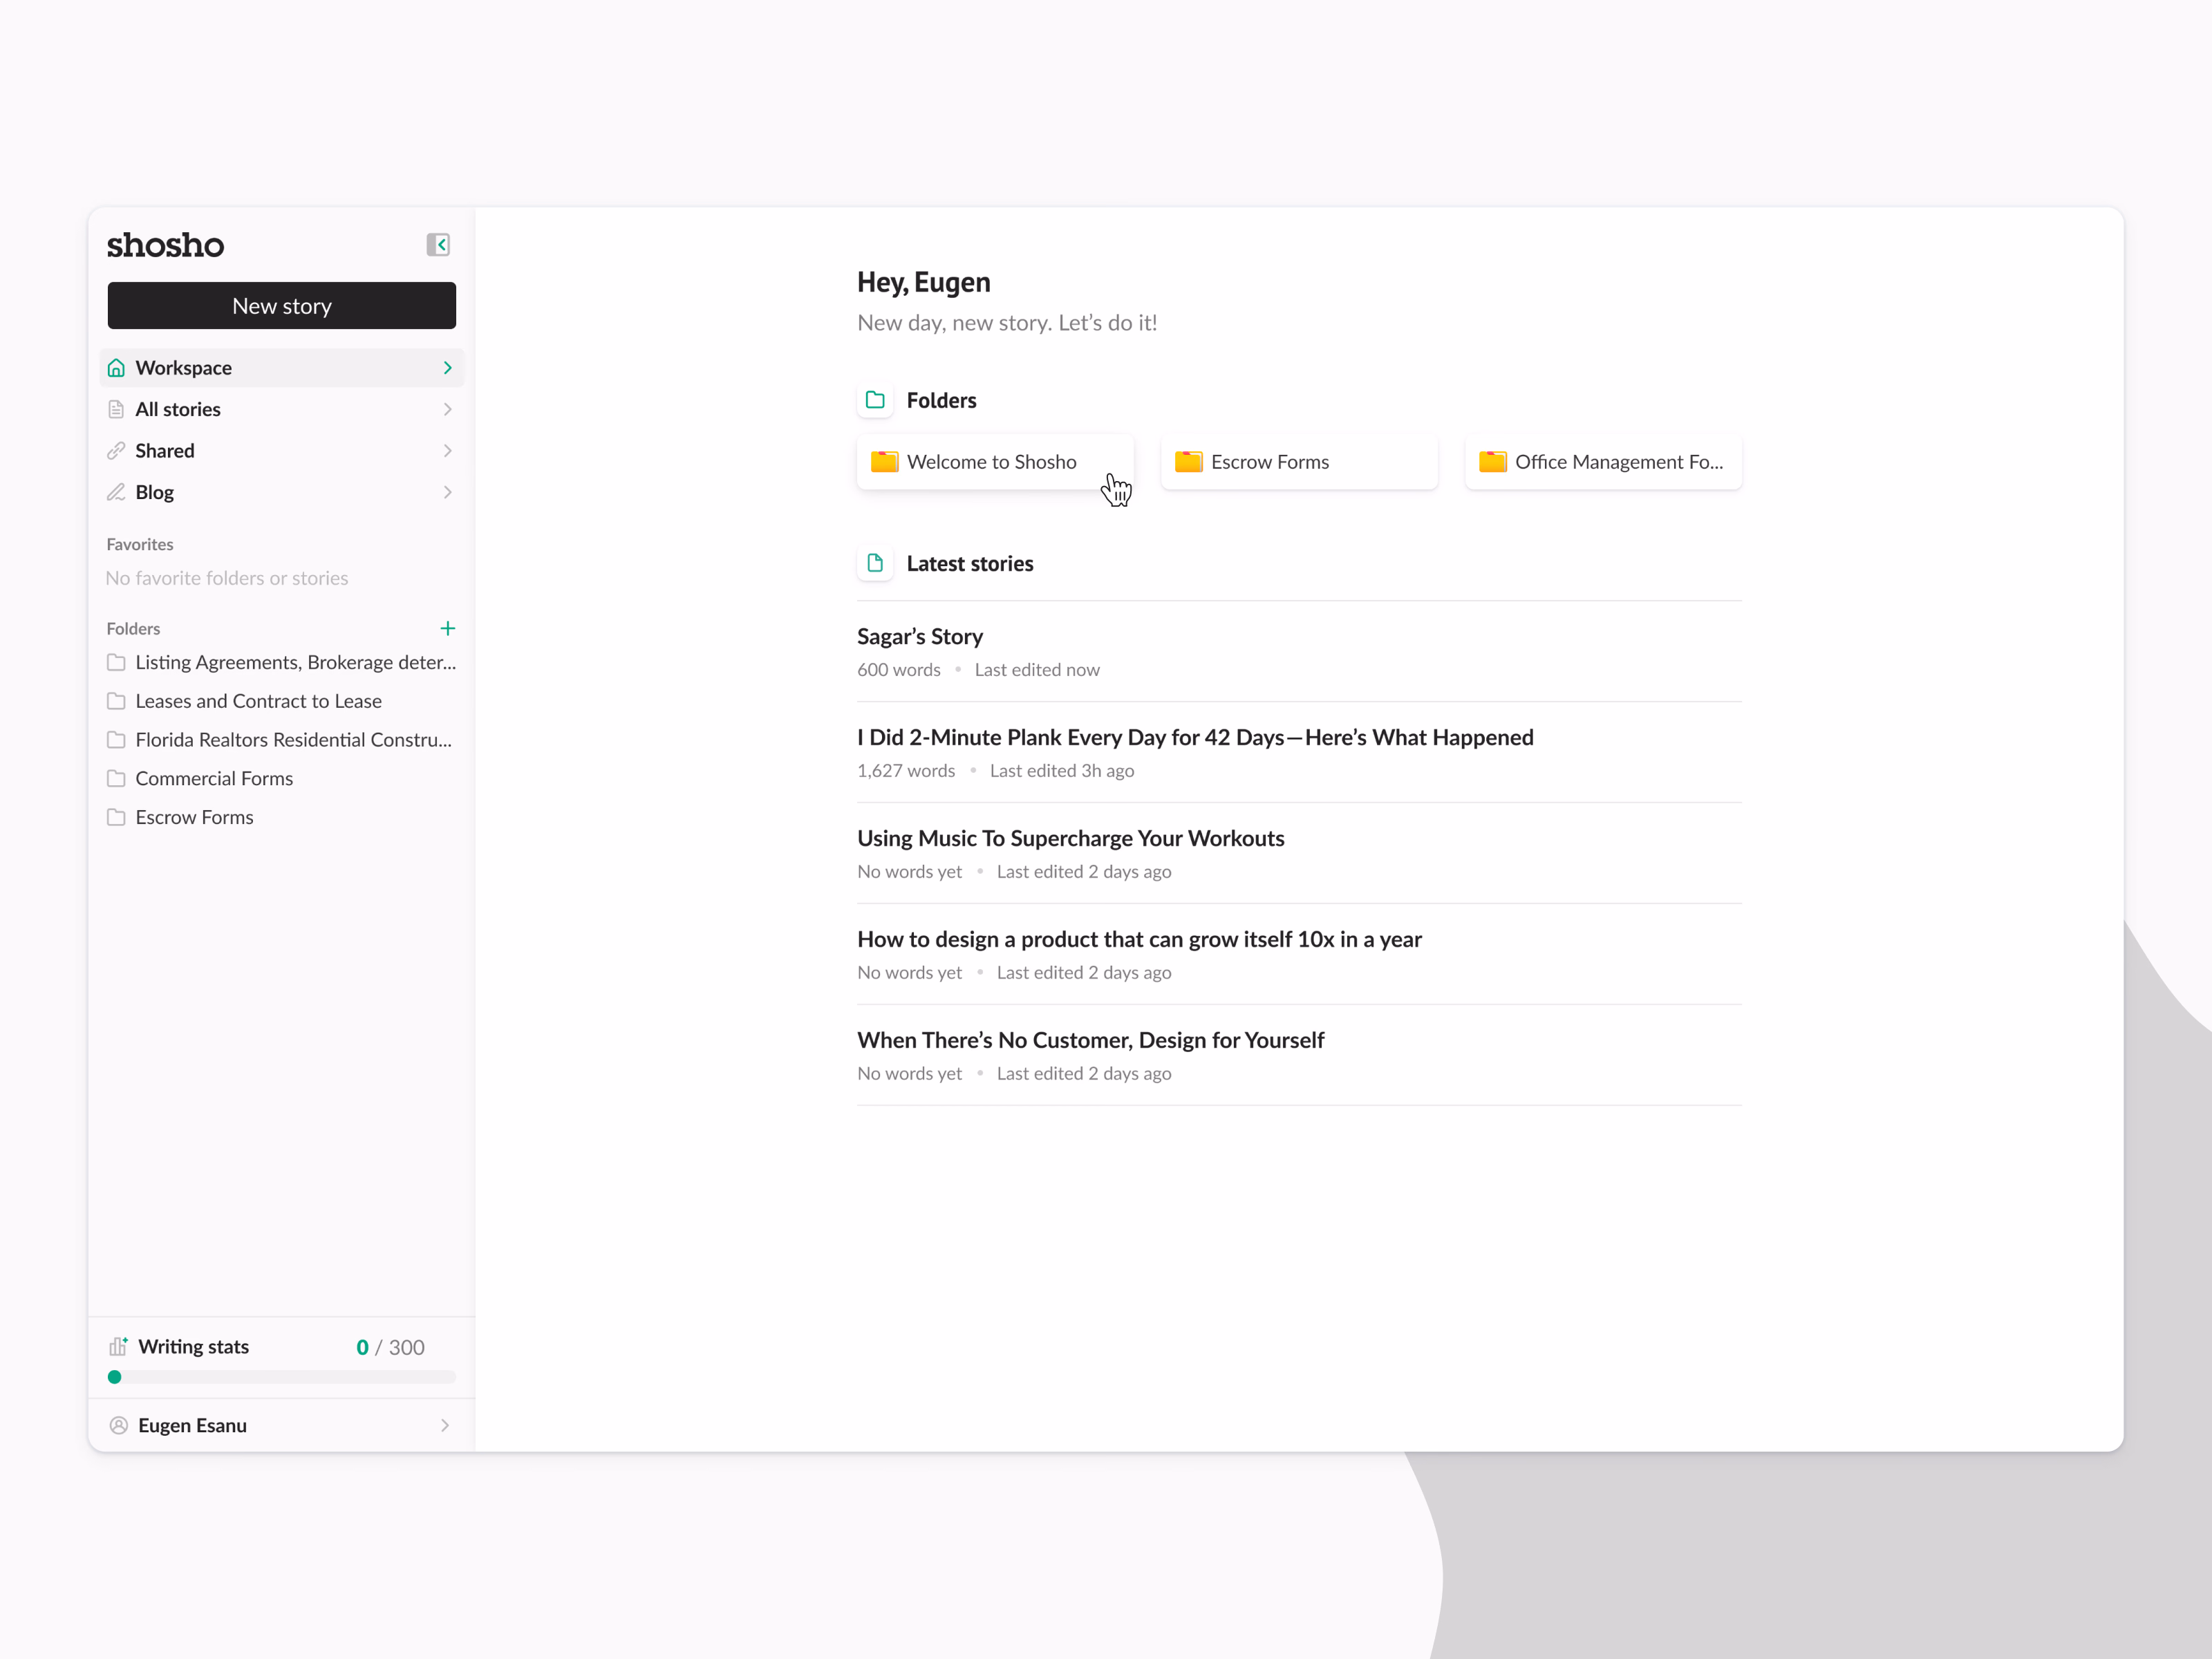Viewport: 2212px width, 1659px height.
Task: Click 'Last edited 3h ago' text
Action: (x=1062, y=771)
